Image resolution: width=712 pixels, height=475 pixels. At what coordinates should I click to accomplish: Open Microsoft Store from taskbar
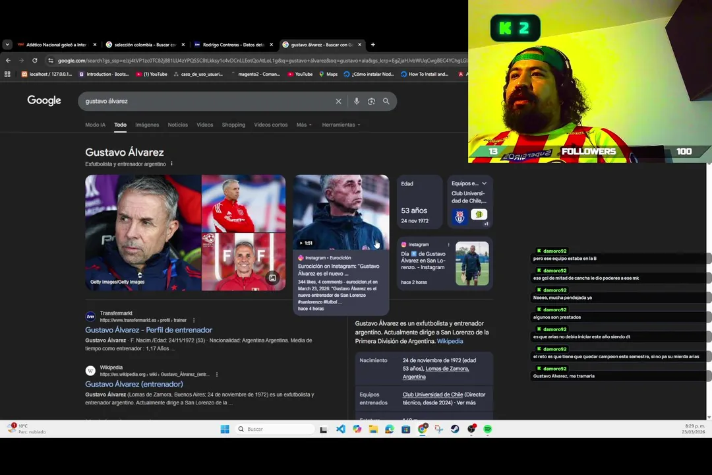point(406,429)
